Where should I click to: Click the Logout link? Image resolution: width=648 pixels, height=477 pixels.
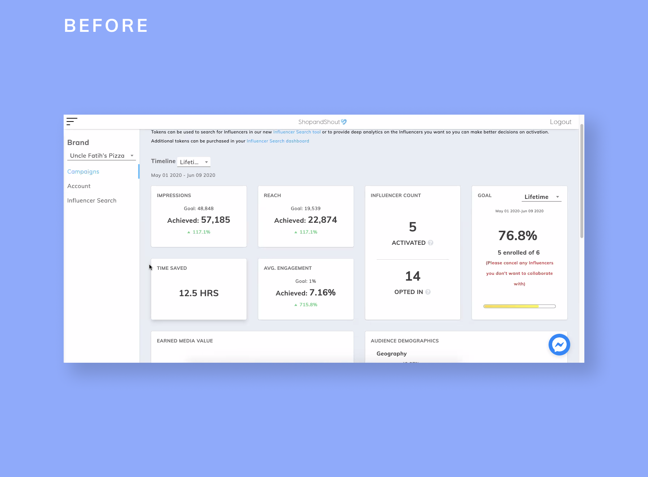[560, 122]
